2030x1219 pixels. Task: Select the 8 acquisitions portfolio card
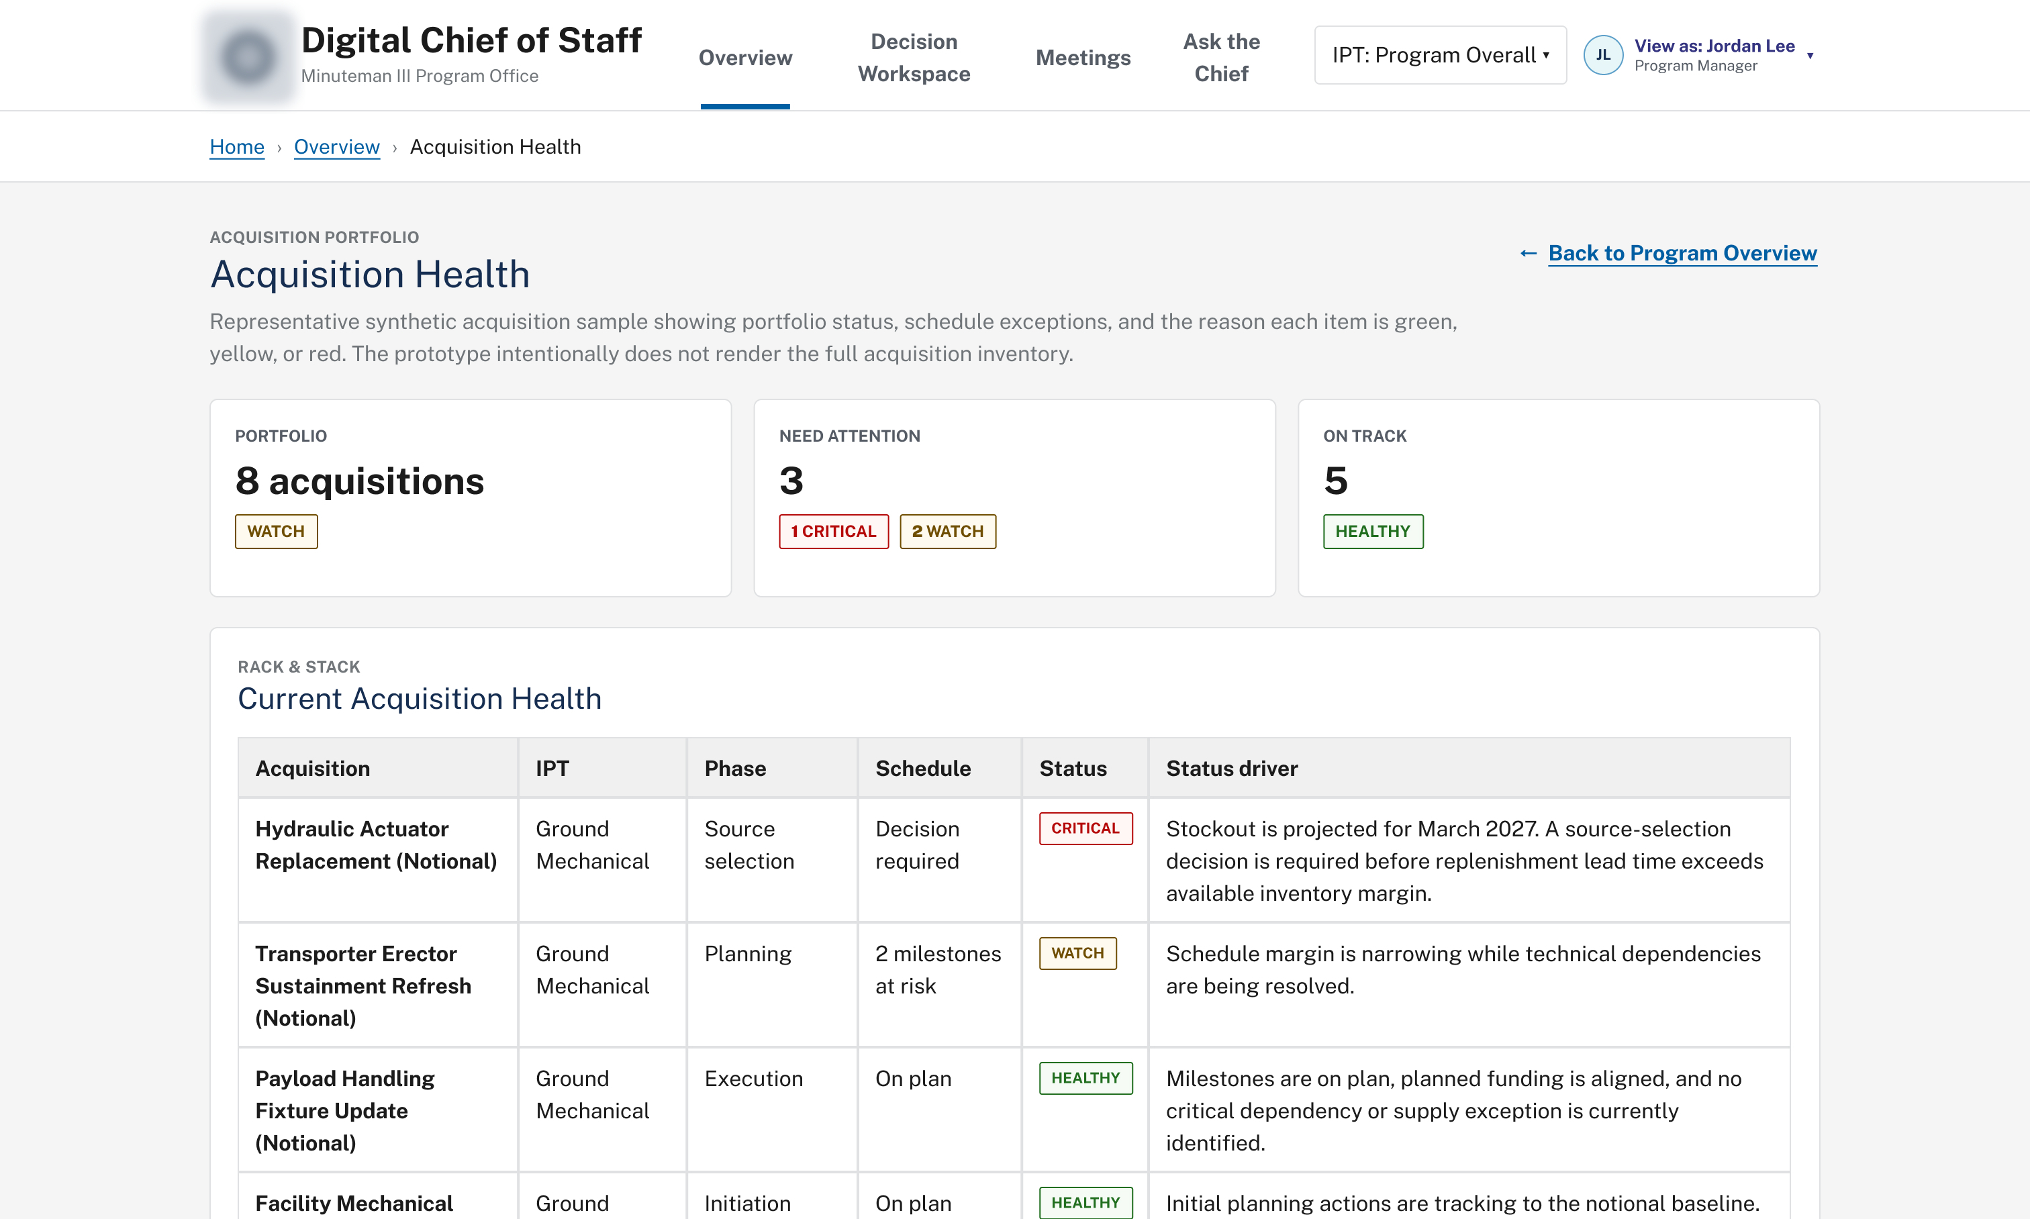coord(471,498)
